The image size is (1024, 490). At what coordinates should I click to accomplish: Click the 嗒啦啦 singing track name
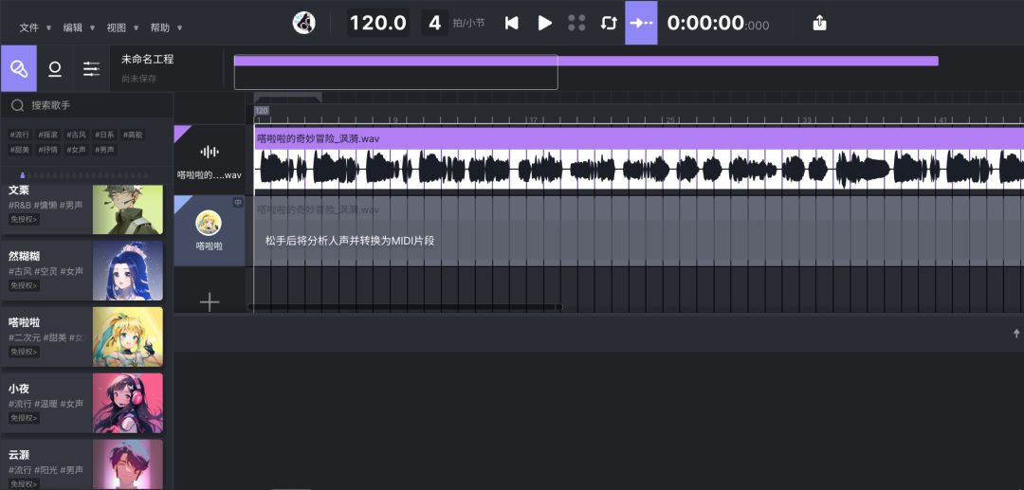[209, 246]
